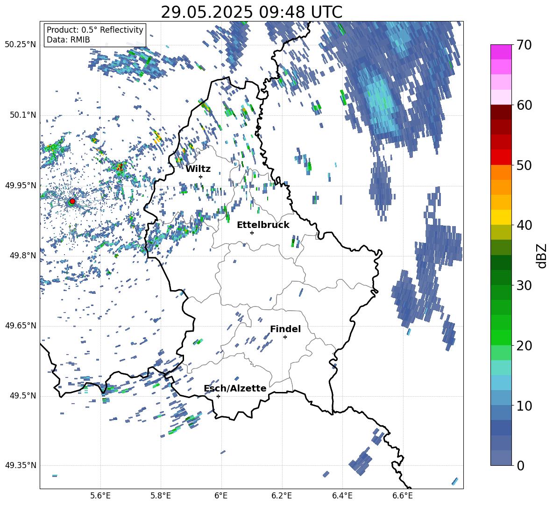Click the colorbar tick label 50
The width and height of the screenshot is (553, 505).
[x=525, y=165]
